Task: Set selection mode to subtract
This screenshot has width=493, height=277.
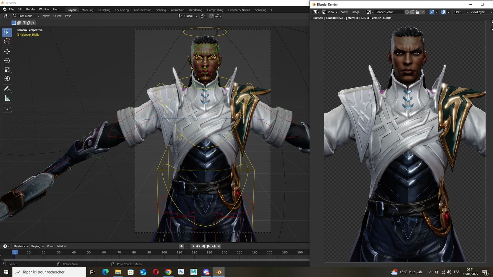Action: pos(24,23)
